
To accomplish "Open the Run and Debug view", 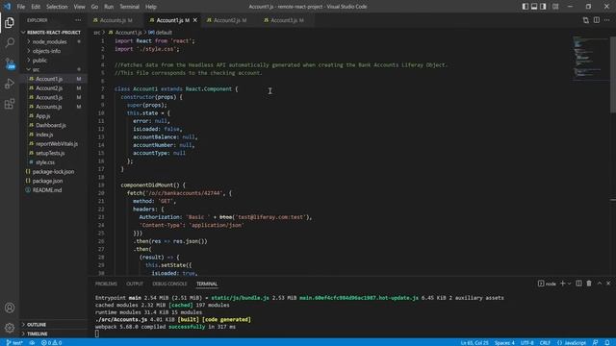I will pos(10,84).
